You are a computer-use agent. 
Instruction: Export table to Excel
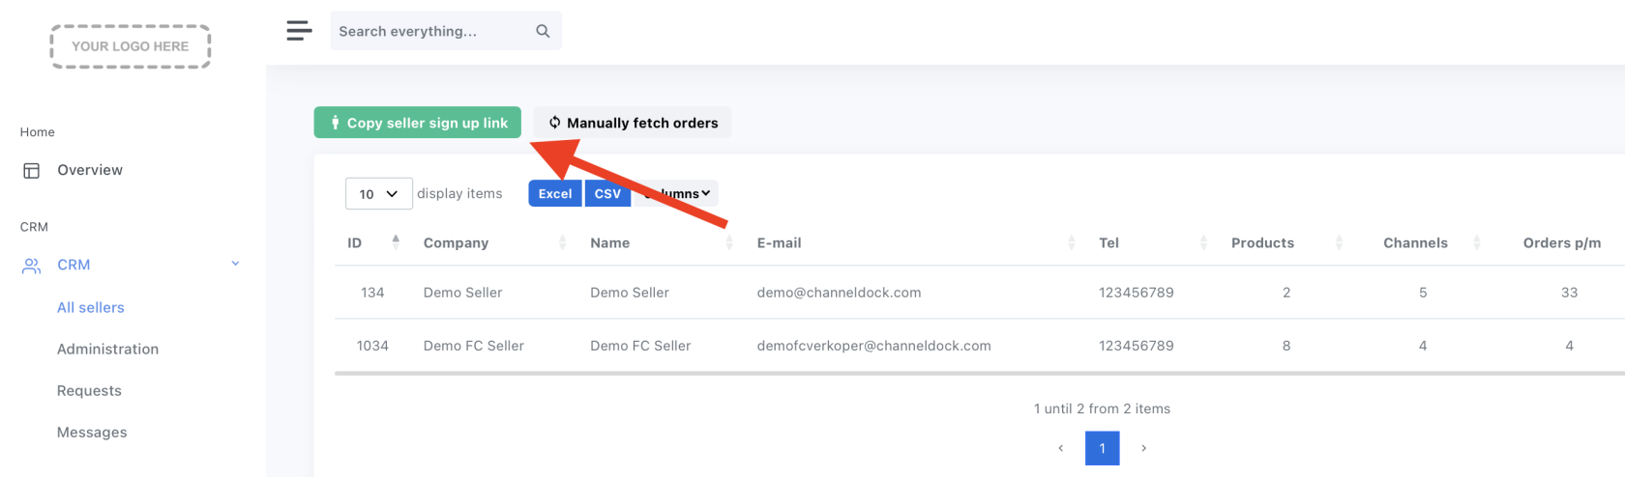coord(555,193)
